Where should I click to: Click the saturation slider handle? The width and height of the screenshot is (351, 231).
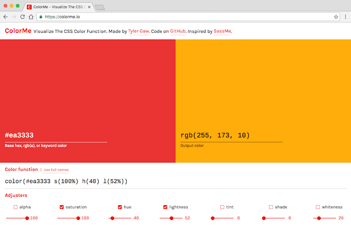click(78, 218)
